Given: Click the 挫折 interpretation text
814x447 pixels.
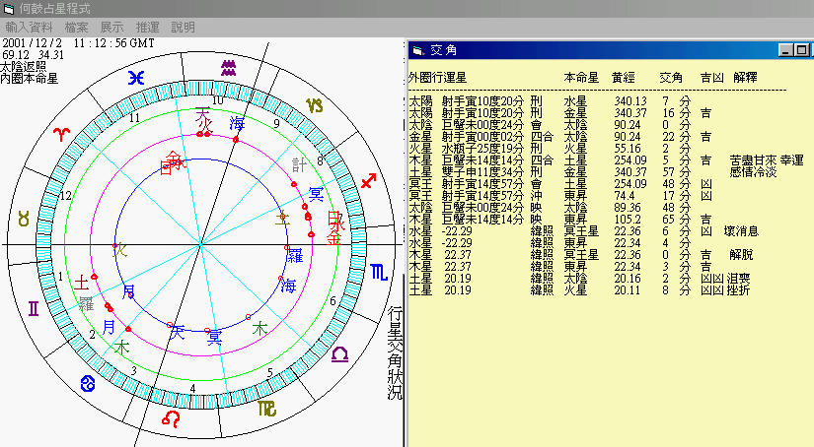Looking at the screenshot, I should click(739, 290).
